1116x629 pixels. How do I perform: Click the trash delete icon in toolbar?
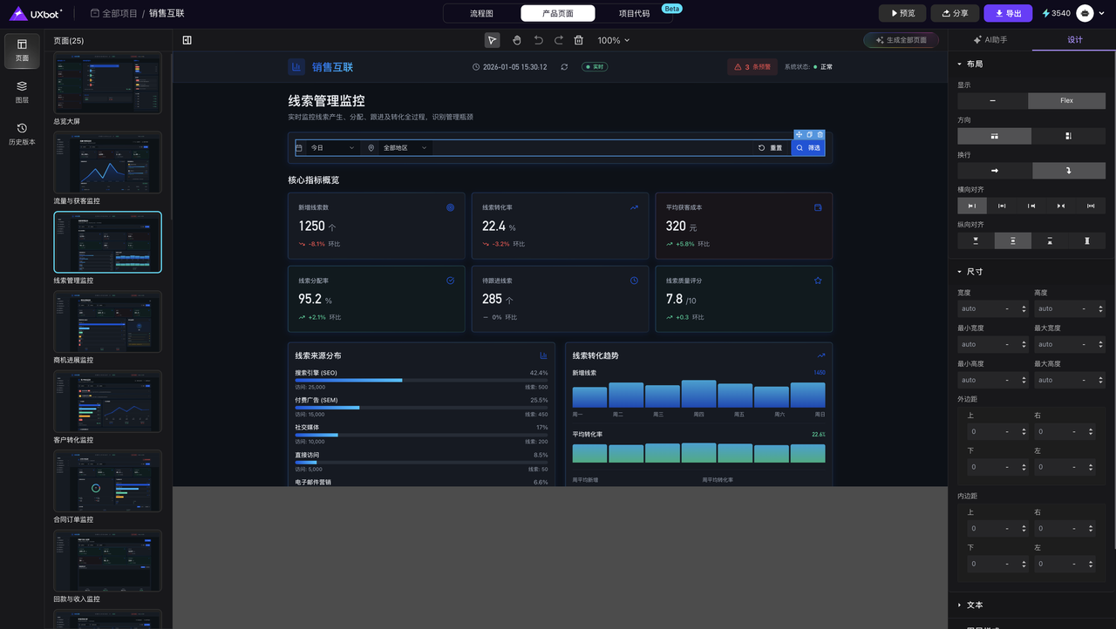coord(579,40)
